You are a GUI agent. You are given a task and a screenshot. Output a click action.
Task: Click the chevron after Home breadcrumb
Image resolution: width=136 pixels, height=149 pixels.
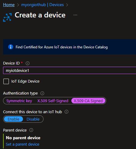point(18,5)
